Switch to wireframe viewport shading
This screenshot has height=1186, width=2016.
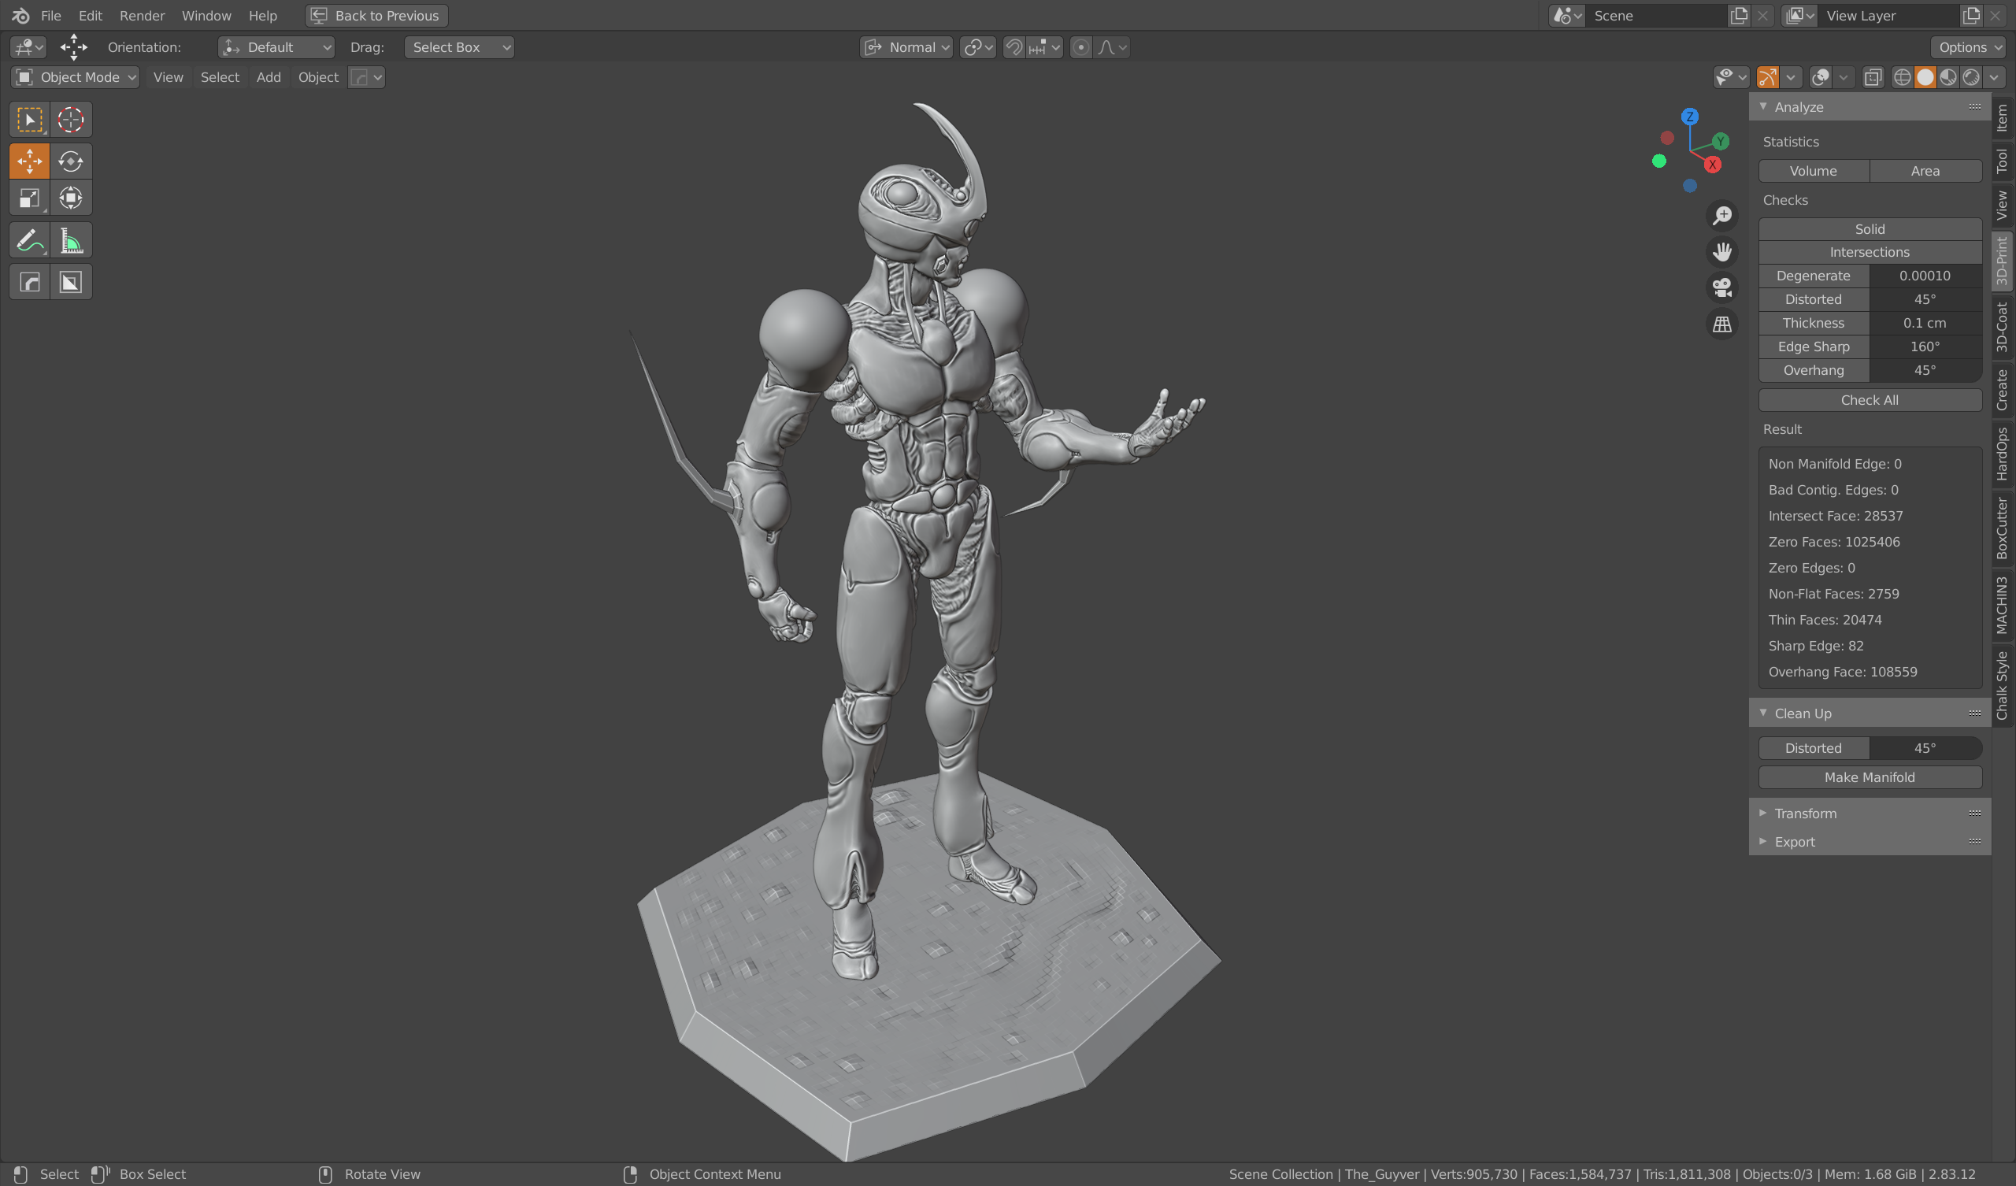pos(1903,77)
